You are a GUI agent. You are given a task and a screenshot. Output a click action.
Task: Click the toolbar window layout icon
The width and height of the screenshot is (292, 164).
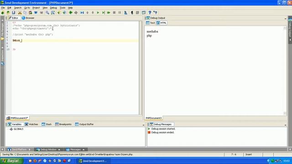pos(144,13)
